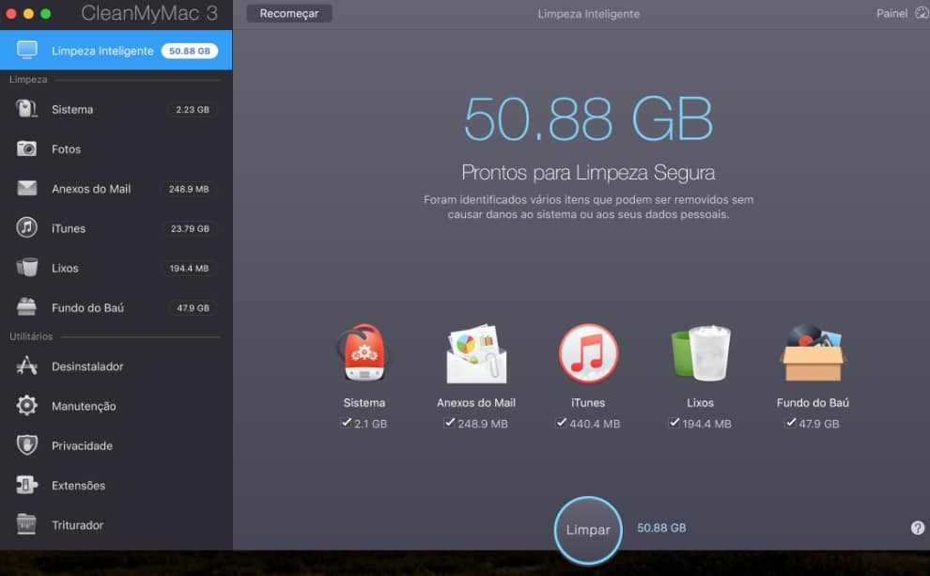Uncheck the Sistema 2.1 GB checkbox
Image resolution: width=930 pixels, height=576 pixels.
click(x=347, y=422)
